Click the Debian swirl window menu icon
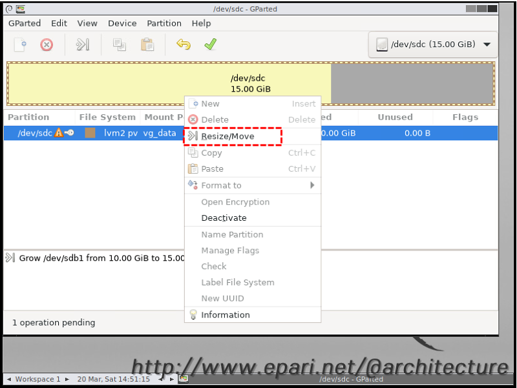The height and width of the screenshot is (388, 517). coord(9,9)
